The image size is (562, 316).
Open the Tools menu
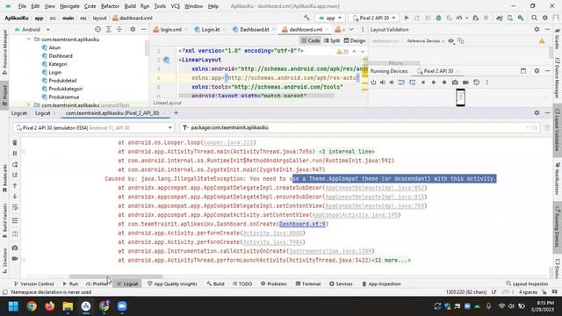point(160,6)
